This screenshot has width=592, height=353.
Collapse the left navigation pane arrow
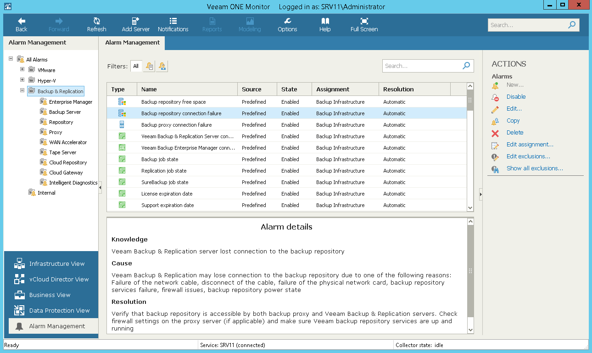100,187
